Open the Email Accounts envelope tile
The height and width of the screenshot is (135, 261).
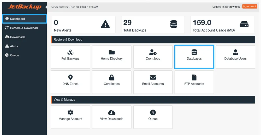click(153, 82)
